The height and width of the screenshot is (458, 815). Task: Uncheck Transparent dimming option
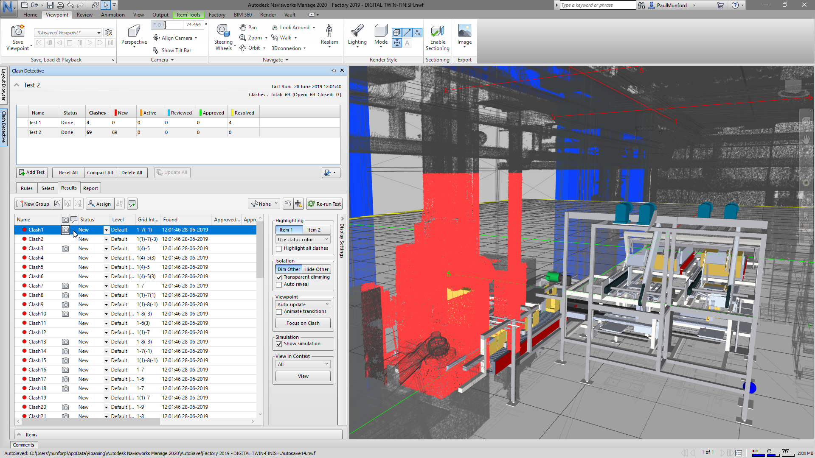pyautogui.click(x=279, y=277)
